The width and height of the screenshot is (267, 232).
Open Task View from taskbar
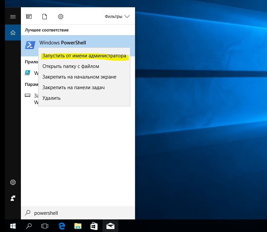45,226
